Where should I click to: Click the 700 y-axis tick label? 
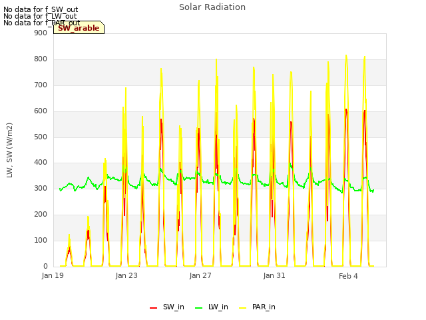pyautogui.click(x=41, y=85)
